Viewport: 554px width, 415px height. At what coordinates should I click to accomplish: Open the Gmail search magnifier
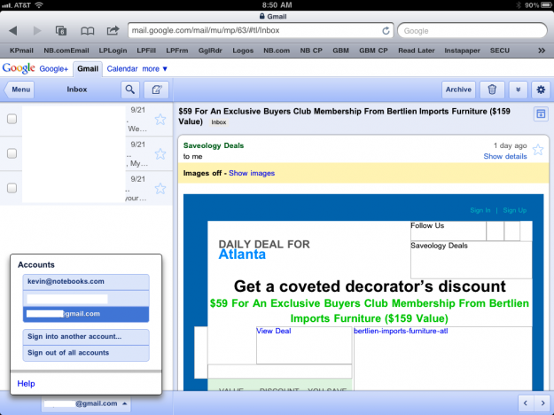point(130,90)
